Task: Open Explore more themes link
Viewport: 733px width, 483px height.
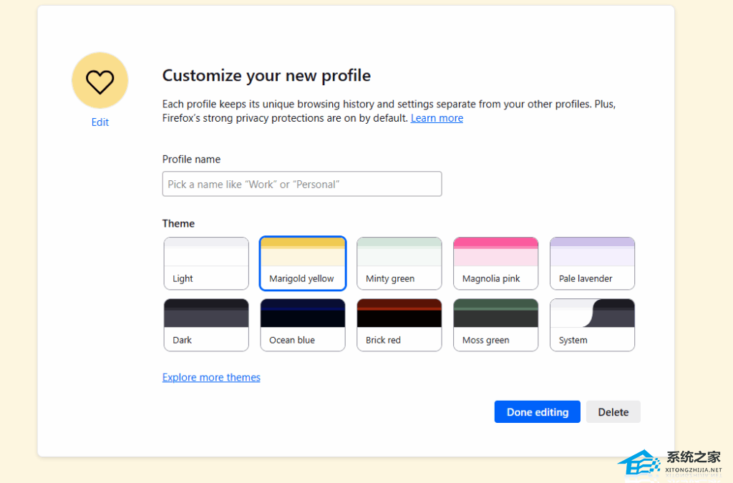Action: tap(211, 377)
